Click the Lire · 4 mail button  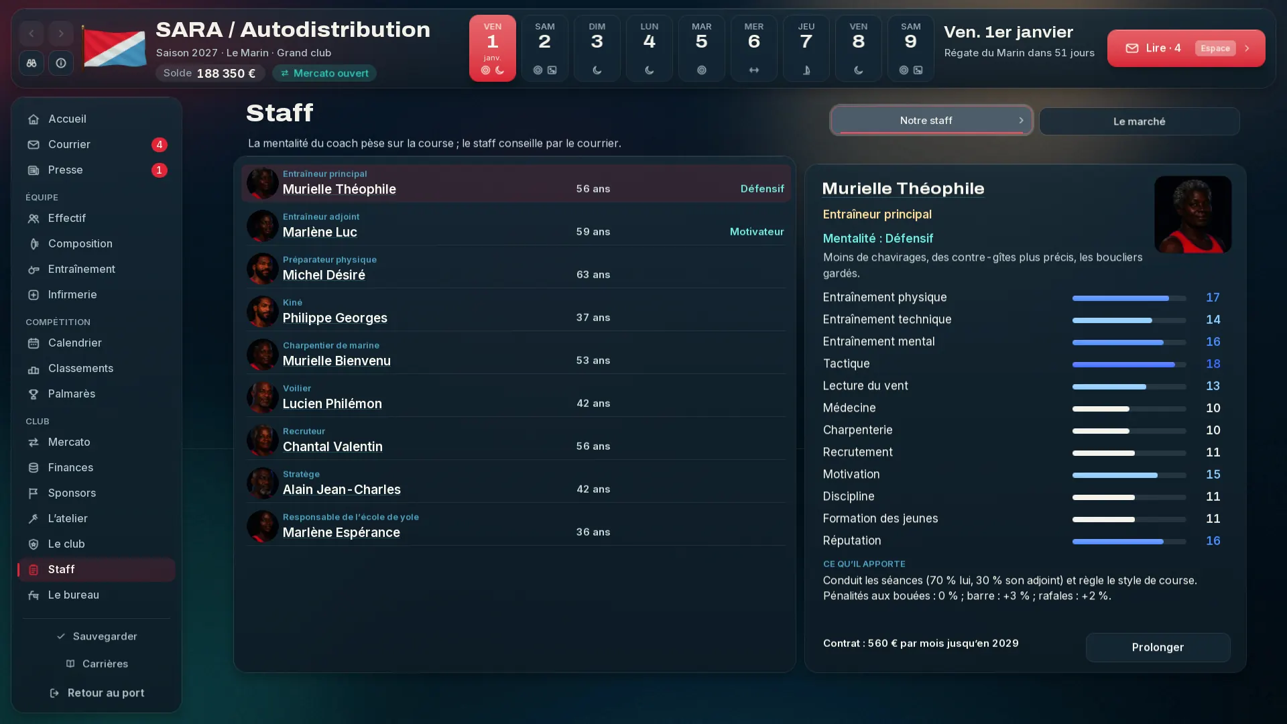(x=1186, y=48)
